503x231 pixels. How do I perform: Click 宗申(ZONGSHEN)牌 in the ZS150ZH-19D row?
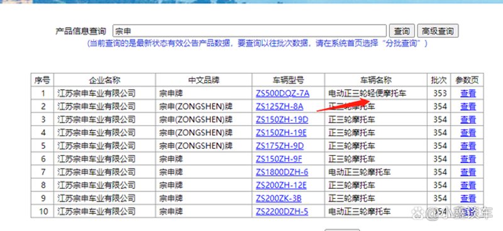pyautogui.click(x=196, y=119)
